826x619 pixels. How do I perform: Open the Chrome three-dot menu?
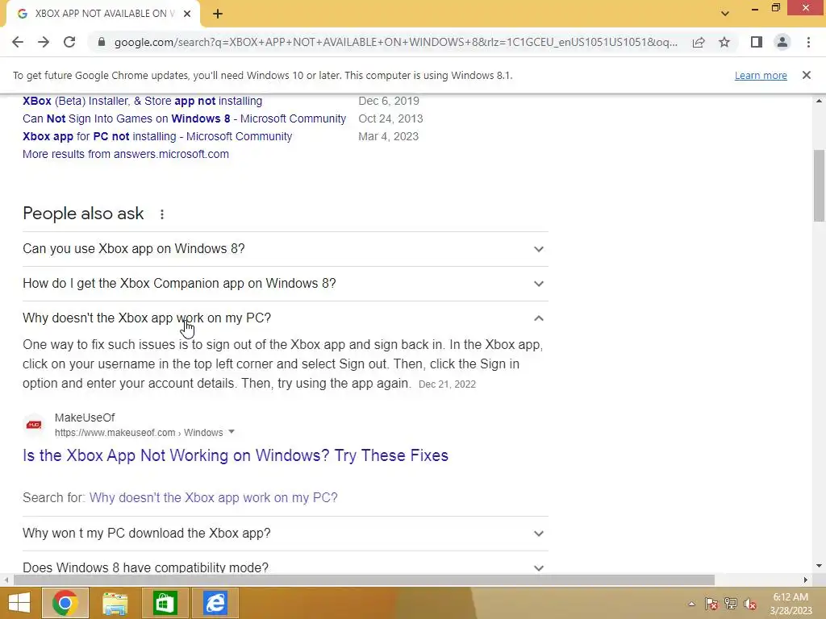coord(808,42)
